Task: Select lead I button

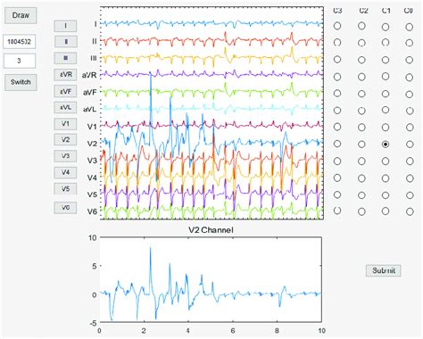Action: (x=65, y=26)
